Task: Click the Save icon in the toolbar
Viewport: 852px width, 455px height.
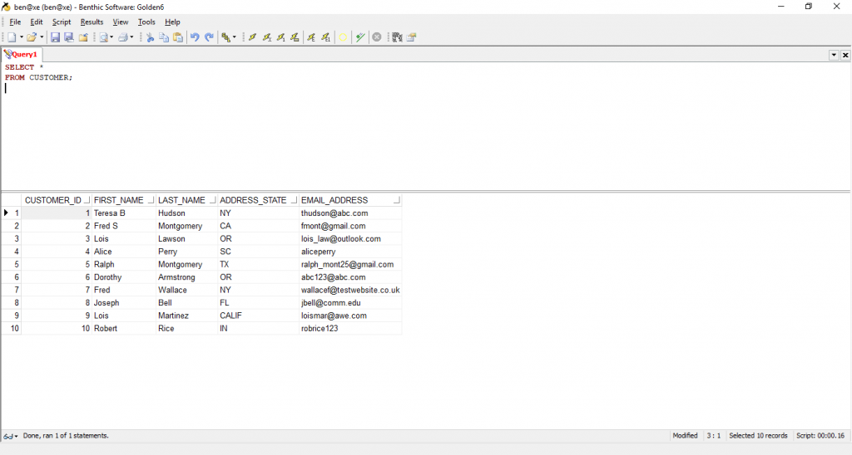Action: [x=55, y=37]
